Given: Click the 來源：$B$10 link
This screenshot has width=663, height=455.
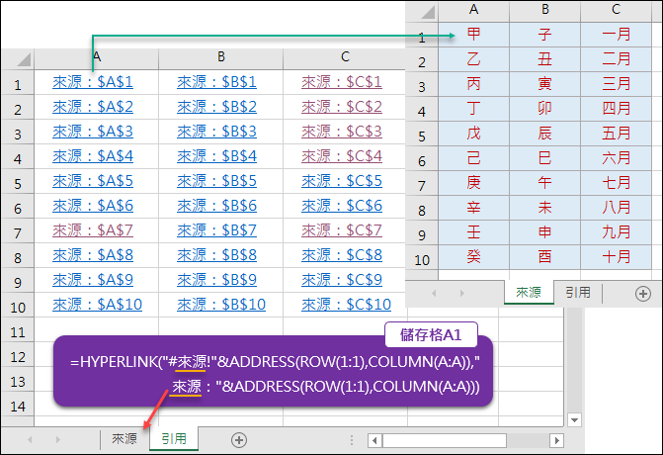Looking at the screenshot, I should (221, 305).
